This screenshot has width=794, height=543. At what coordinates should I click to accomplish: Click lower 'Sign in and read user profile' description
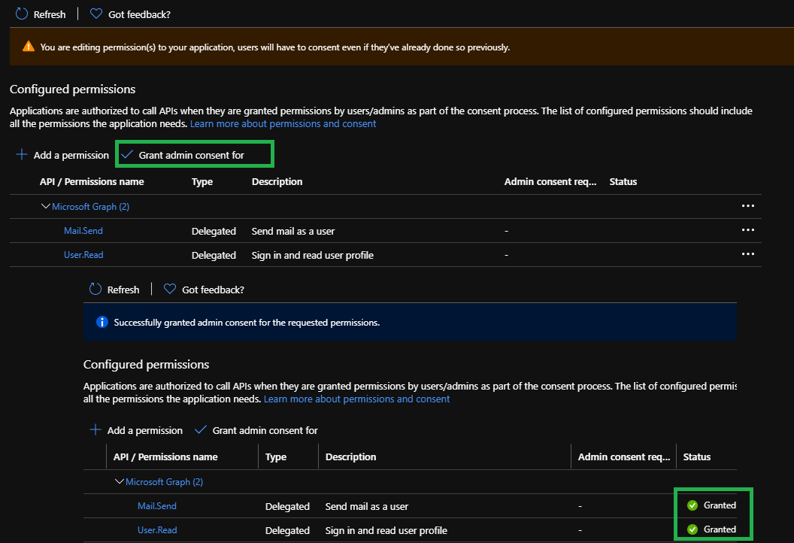(x=386, y=530)
